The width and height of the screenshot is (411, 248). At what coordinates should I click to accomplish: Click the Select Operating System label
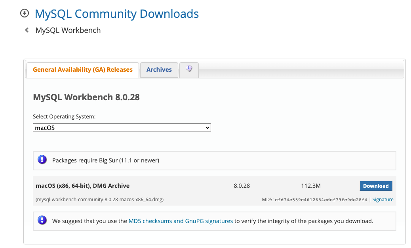pyautogui.click(x=64, y=116)
